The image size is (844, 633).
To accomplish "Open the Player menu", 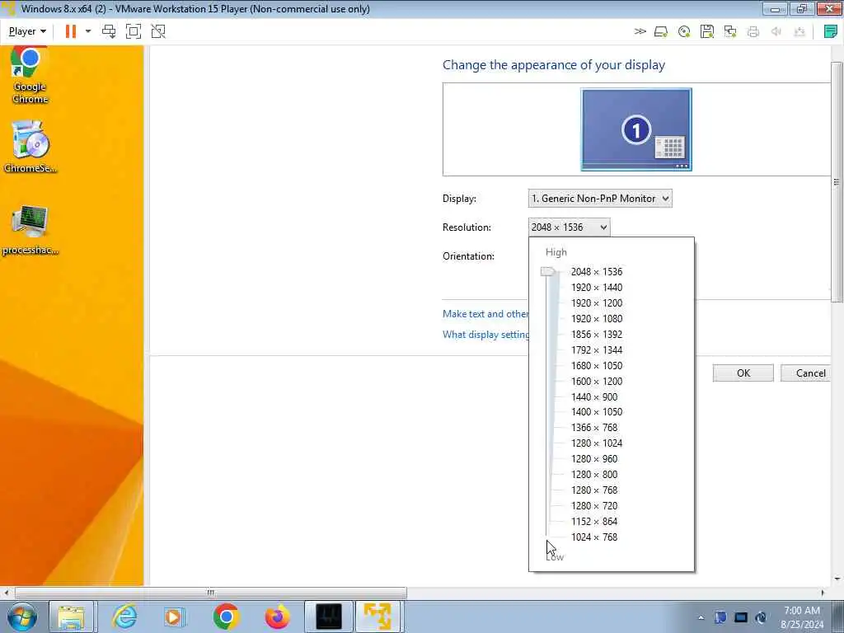I will click(x=27, y=31).
